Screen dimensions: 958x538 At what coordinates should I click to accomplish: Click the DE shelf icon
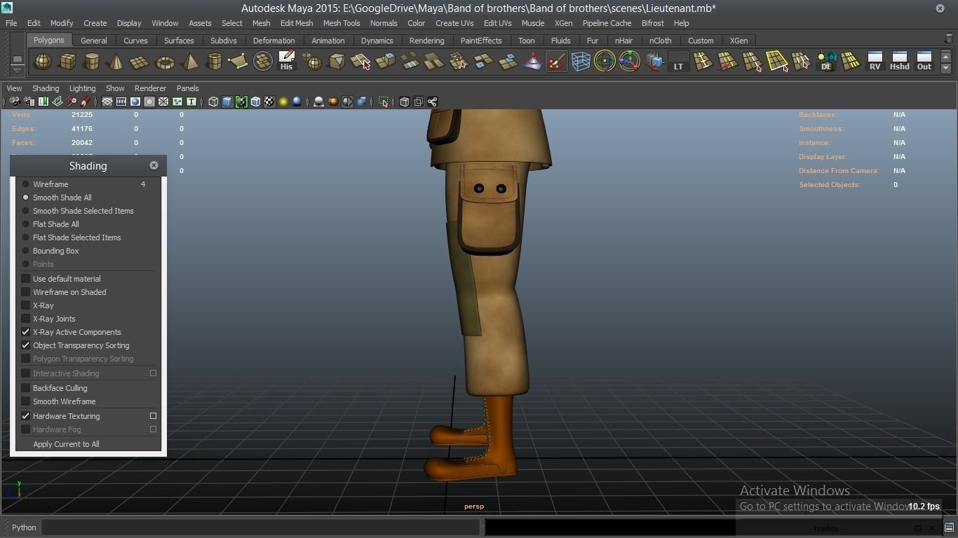826,62
